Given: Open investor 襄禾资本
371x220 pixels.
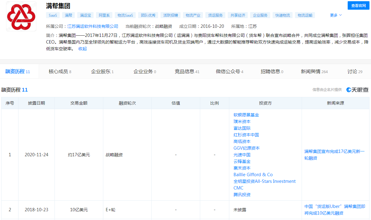Looking at the screenshot, I should click(242, 168).
